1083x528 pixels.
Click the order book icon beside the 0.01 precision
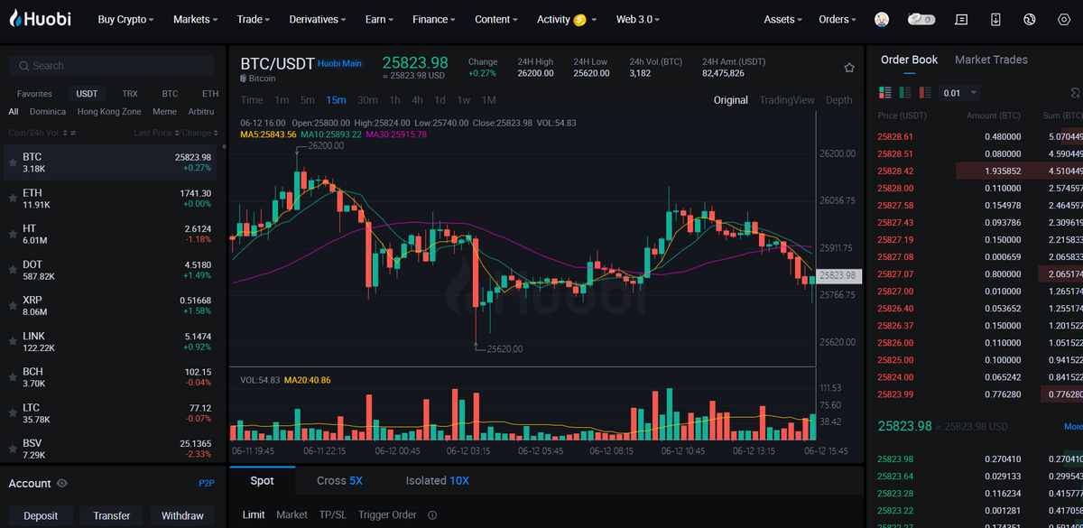click(1075, 92)
